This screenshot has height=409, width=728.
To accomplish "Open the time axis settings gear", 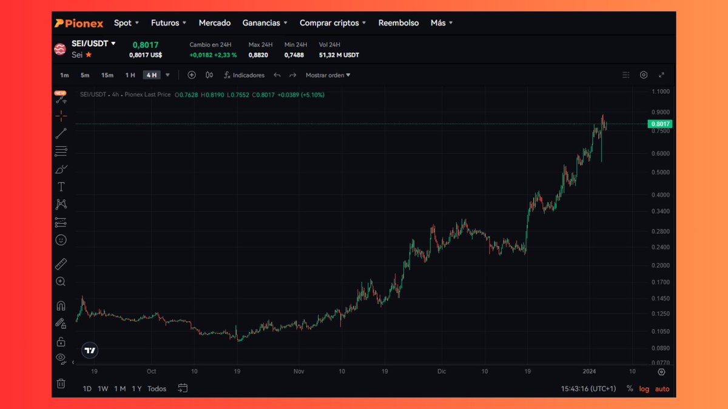I will point(661,371).
